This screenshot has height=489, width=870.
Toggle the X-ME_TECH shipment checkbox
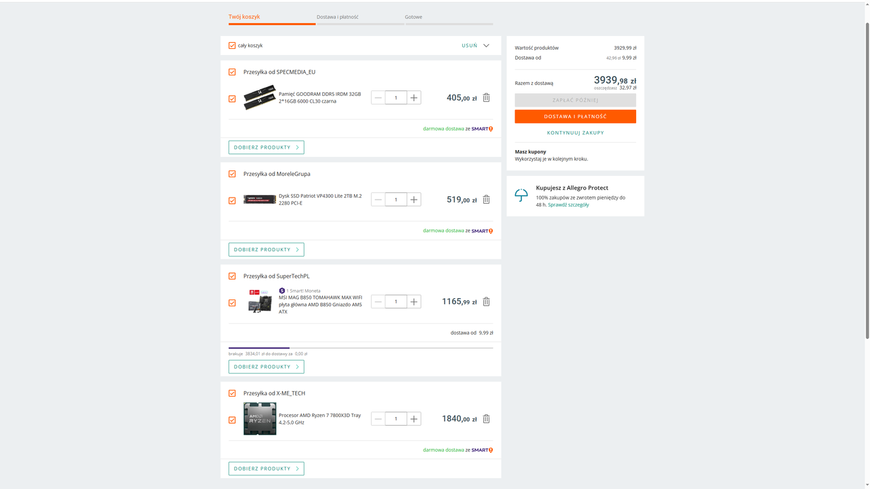pyautogui.click(x=232, y=393)
